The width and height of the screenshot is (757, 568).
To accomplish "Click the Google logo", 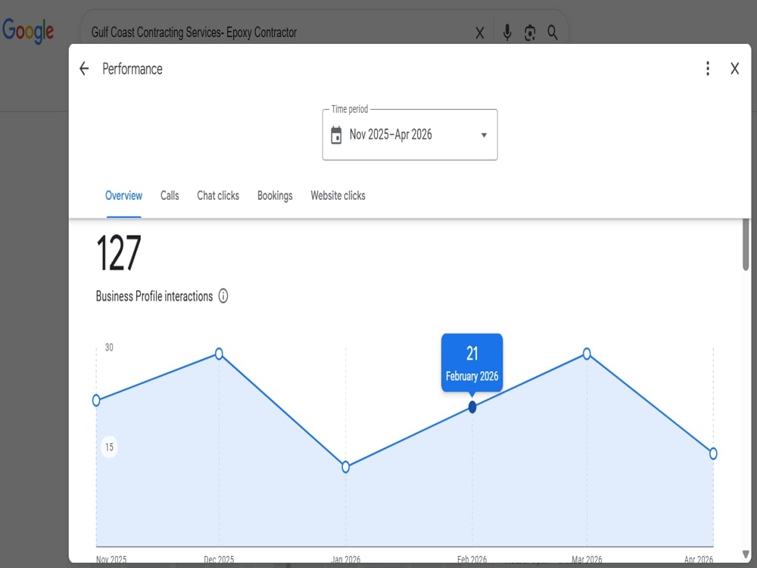I will 28,31.
